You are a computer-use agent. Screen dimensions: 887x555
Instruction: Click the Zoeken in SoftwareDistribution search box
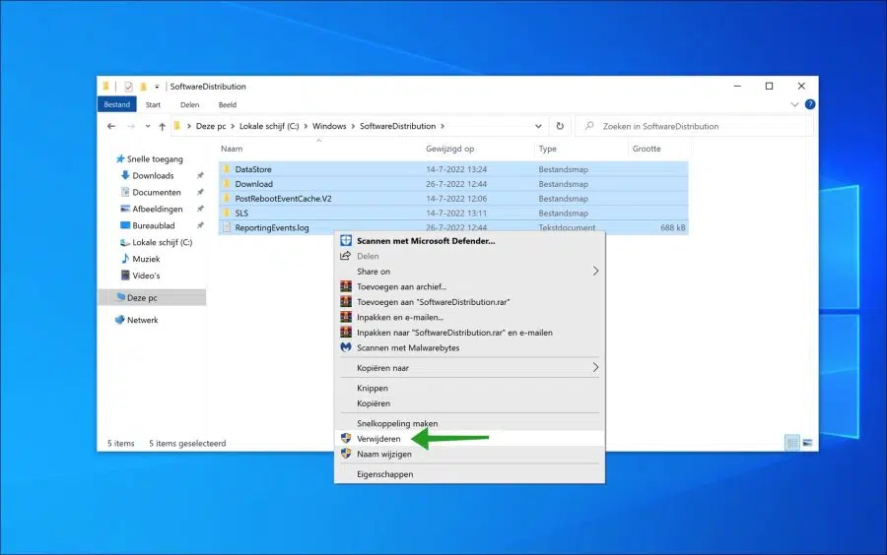(x=695, y=126)
